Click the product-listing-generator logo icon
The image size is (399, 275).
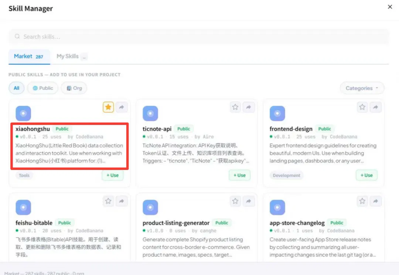point(150,207)
